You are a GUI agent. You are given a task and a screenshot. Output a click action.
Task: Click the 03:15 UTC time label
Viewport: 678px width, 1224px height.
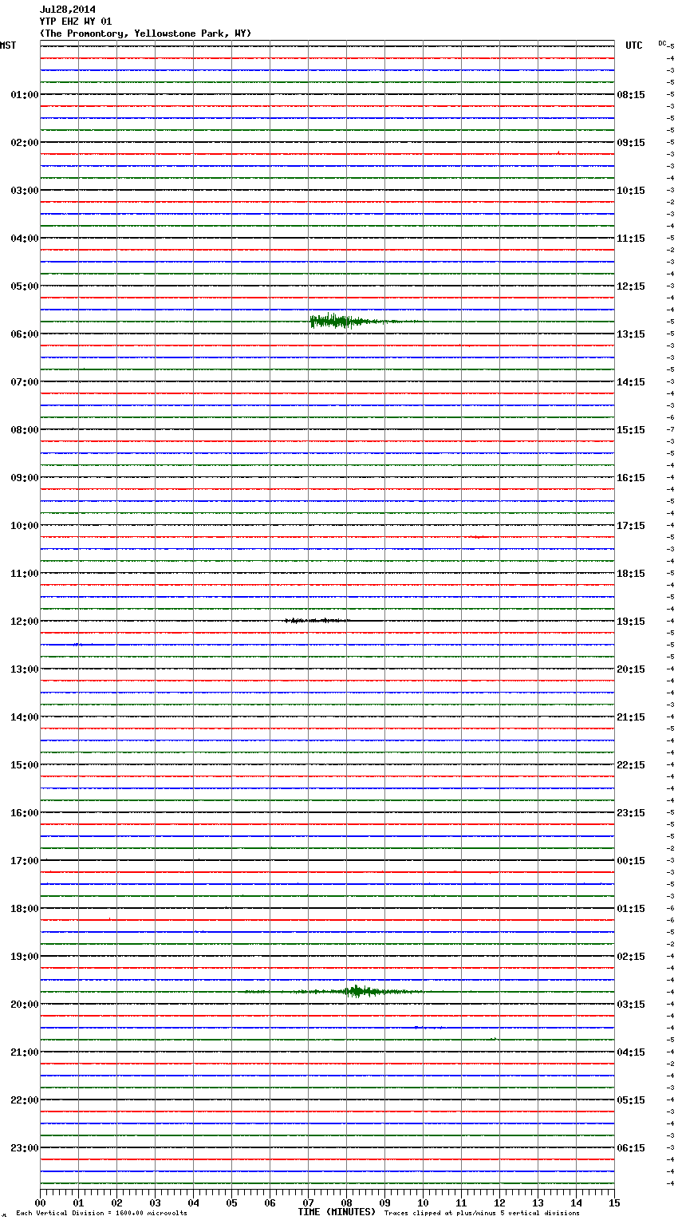(x=631, y=1005)
